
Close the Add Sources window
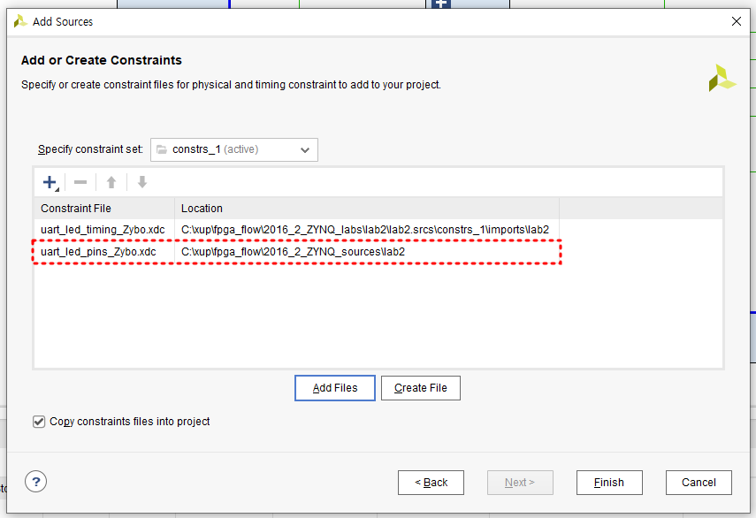point(737,21)
